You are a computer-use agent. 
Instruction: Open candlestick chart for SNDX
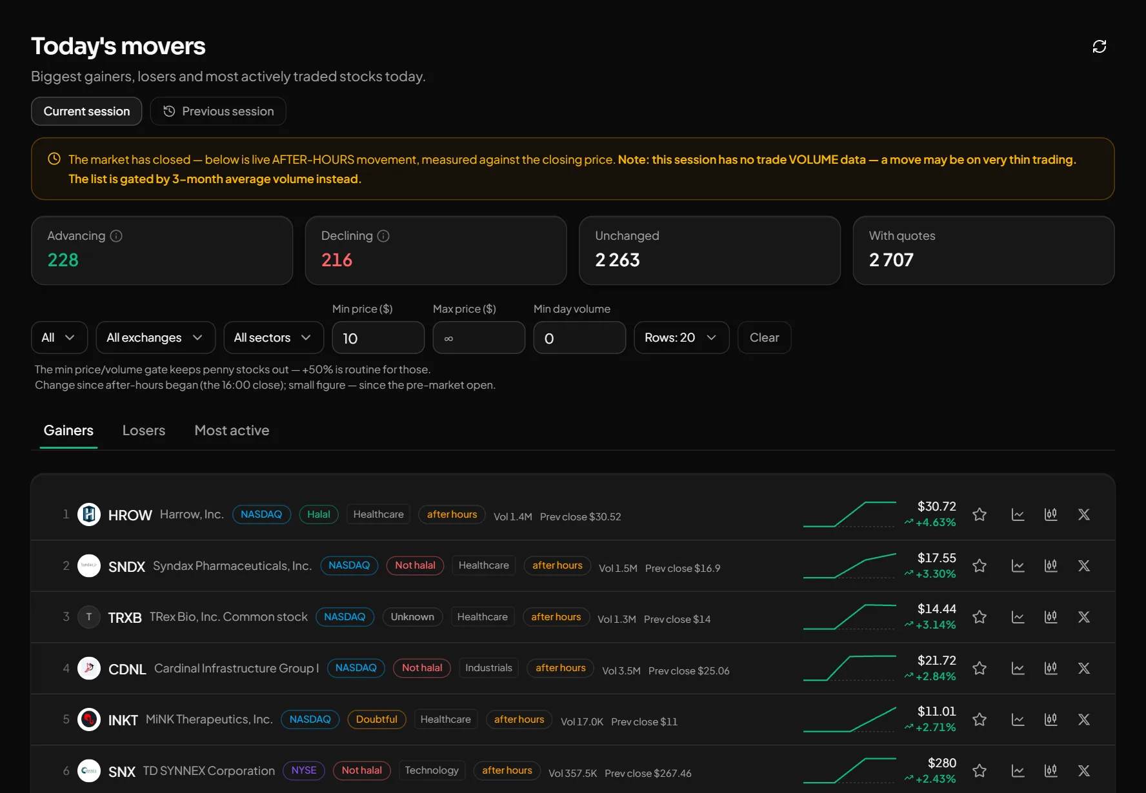click(x=1051, y=565)
